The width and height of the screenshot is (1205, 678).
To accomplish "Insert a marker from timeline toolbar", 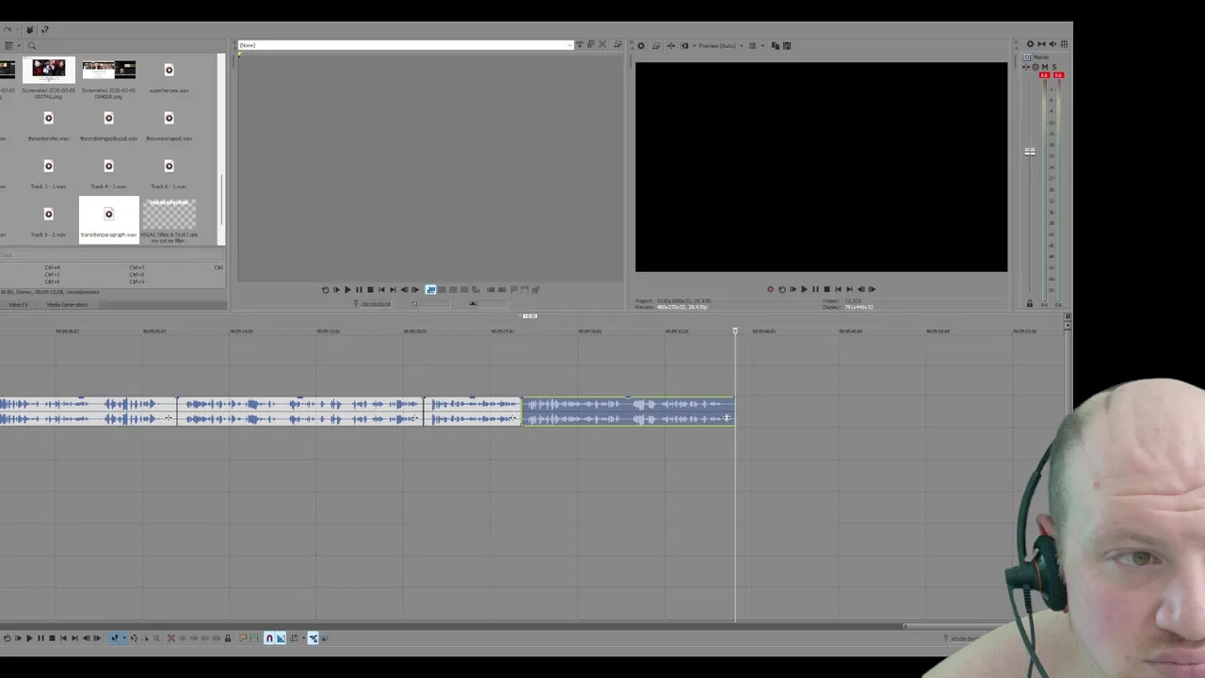I will tap(243, 638).
